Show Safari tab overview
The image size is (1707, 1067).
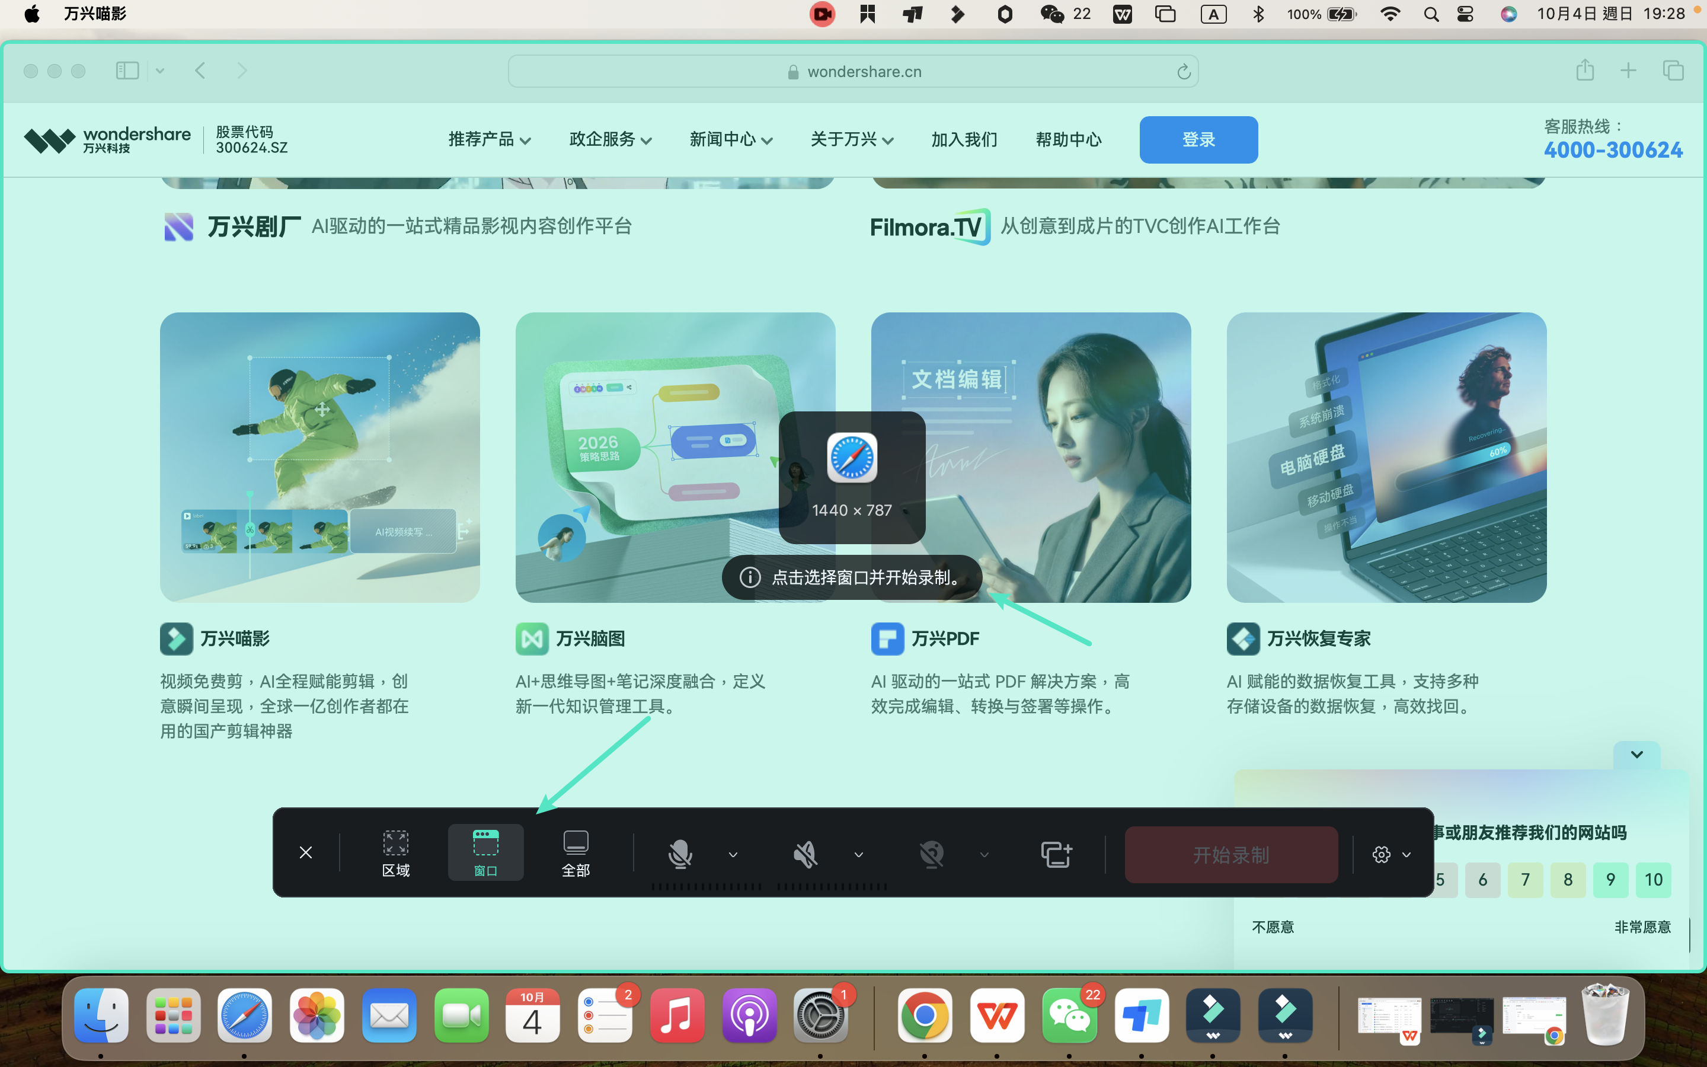pyautogui.click(x=1673, y=70)
